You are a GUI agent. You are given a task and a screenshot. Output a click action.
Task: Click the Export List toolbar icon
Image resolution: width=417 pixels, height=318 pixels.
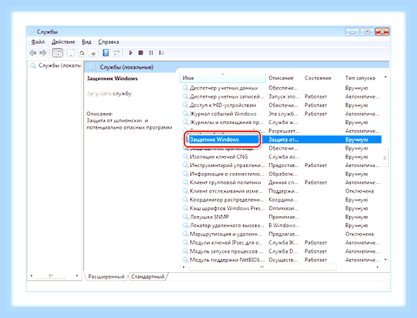click(92, 53)
